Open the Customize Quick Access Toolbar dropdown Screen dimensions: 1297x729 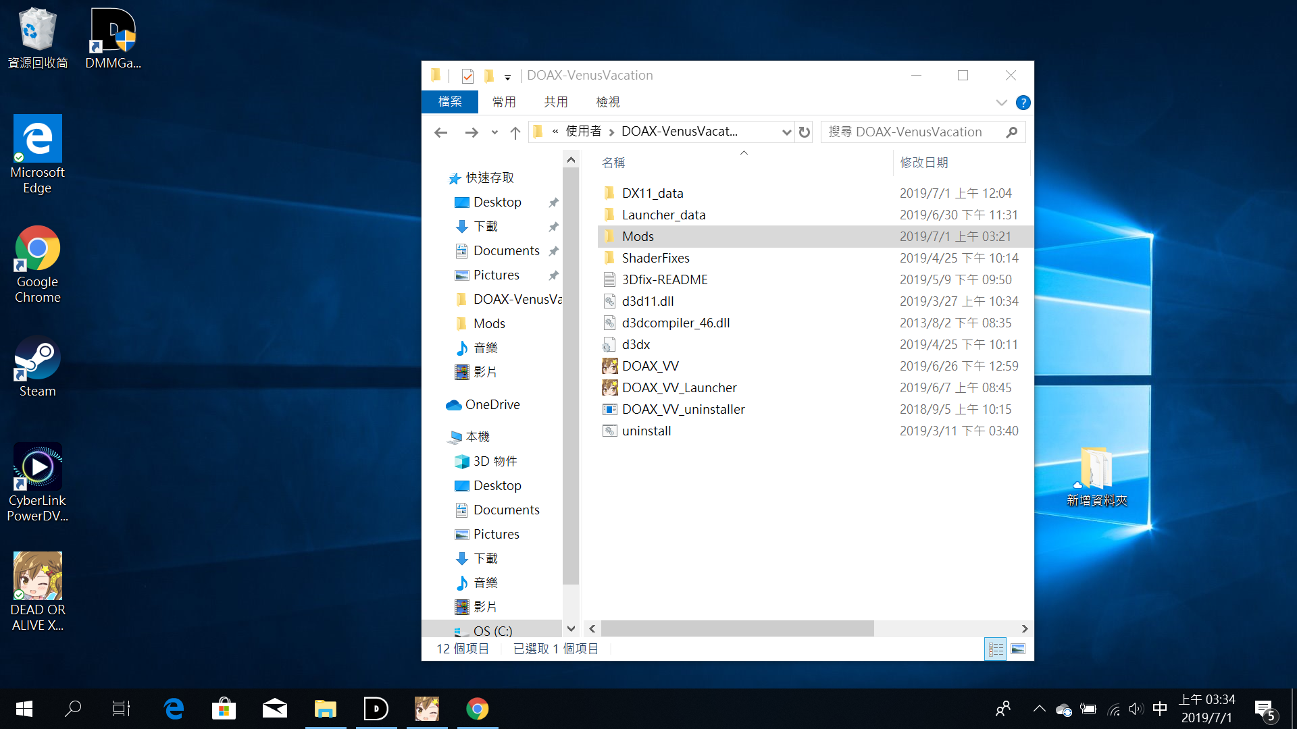coord(507,76)
